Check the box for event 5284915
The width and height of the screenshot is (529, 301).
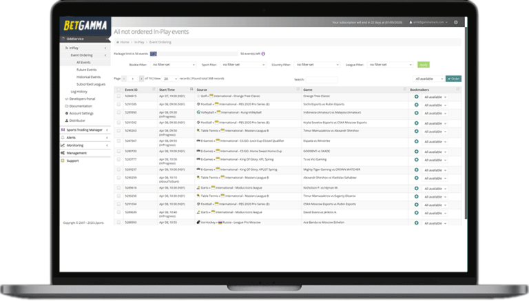coord(118,96)
